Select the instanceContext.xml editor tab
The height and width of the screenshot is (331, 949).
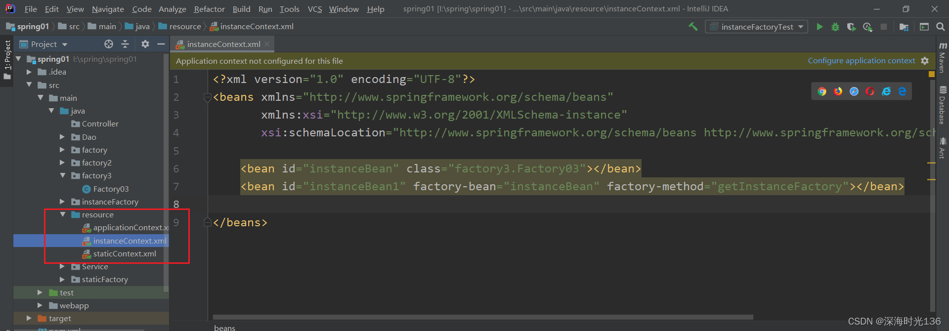click(x=222, y=44)
